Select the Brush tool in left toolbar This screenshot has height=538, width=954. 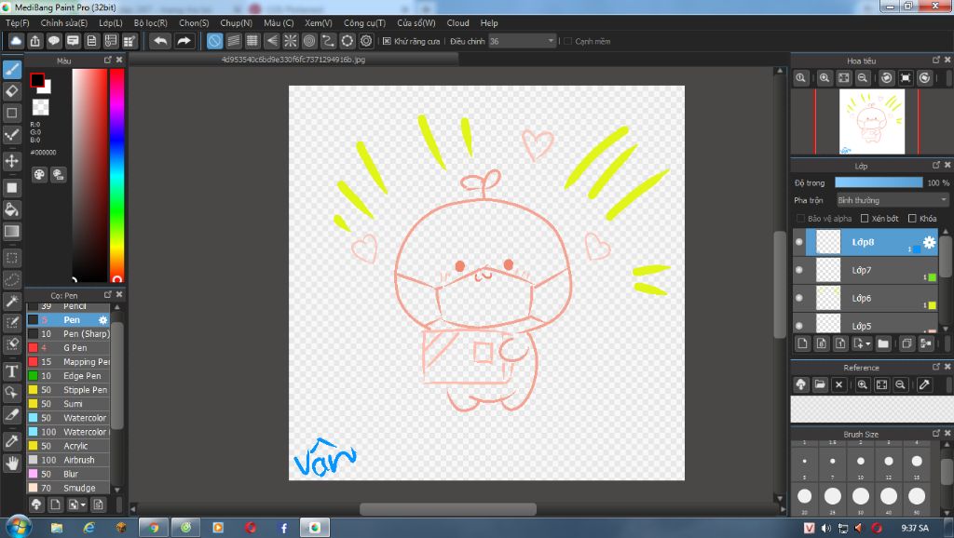click(x=12, y=69)
